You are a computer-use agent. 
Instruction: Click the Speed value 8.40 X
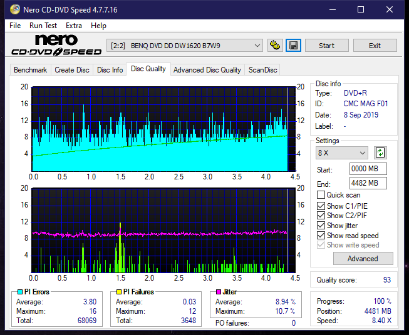(x=381, y=321)
